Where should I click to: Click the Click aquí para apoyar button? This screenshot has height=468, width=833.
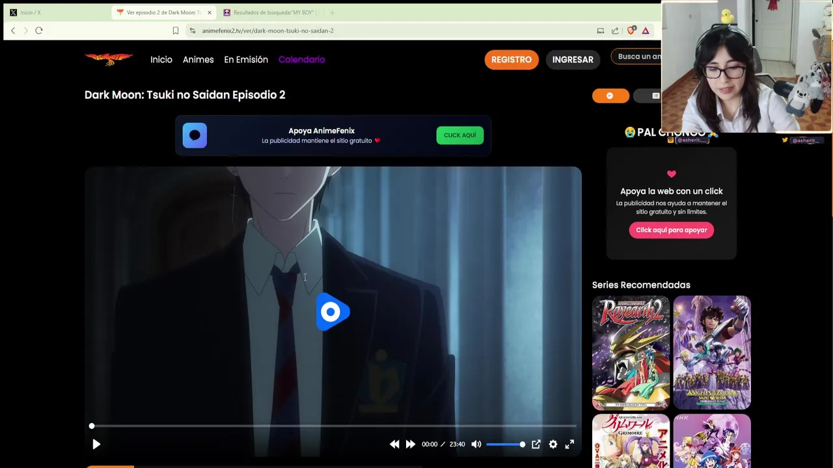672,230
